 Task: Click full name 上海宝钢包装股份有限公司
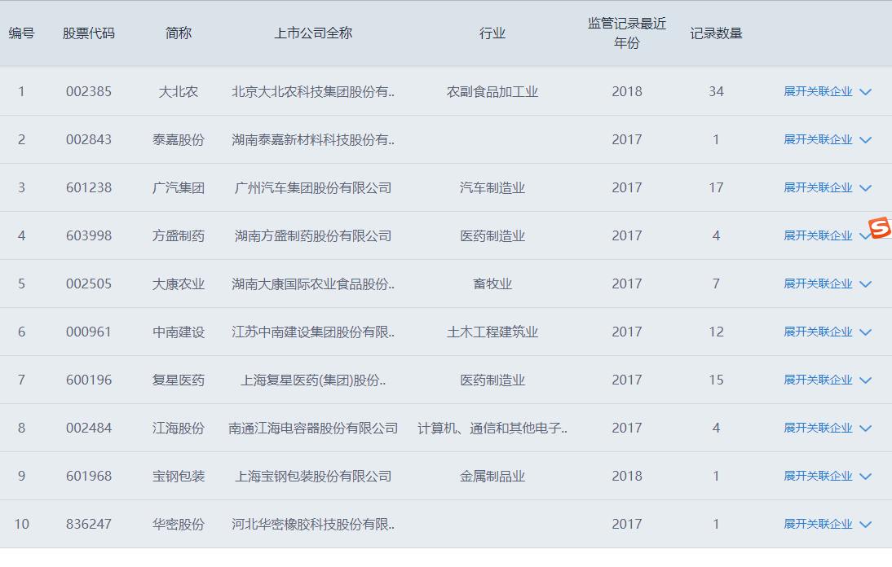[313, 476]
